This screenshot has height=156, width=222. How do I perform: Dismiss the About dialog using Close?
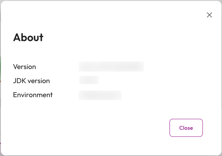186,128
